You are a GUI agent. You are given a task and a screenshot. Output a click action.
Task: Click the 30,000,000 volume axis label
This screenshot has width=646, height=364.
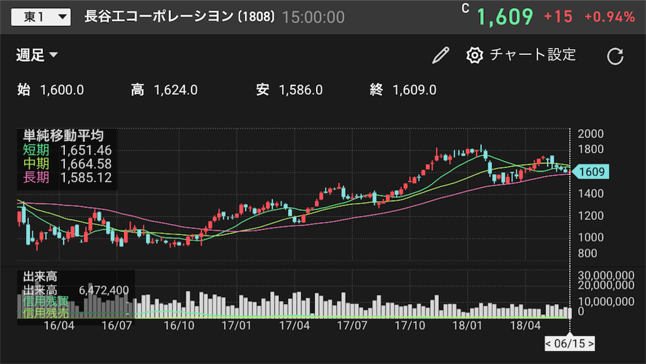(x=606, y=276)
